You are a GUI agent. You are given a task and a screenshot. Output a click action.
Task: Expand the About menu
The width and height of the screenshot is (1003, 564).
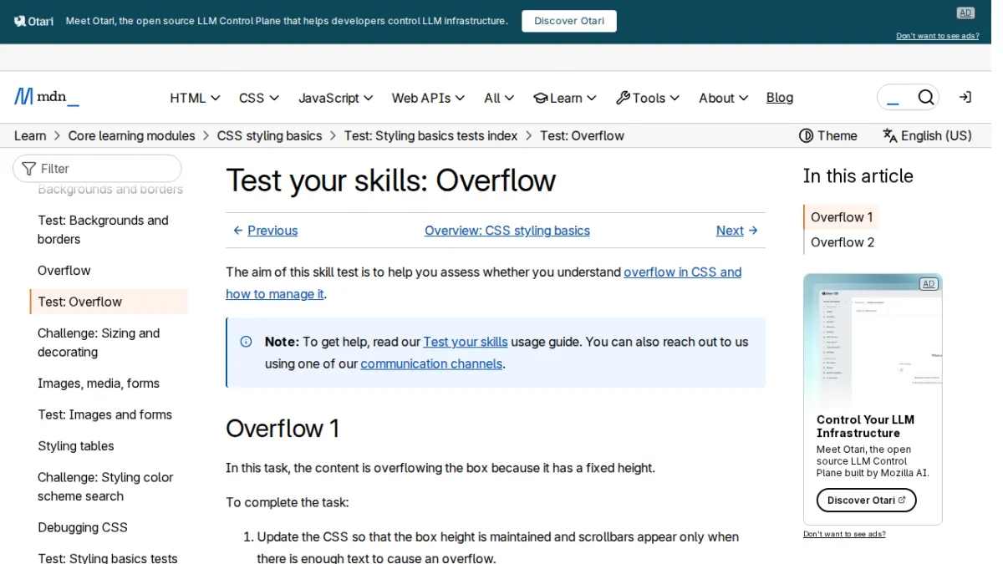(724, 98)
